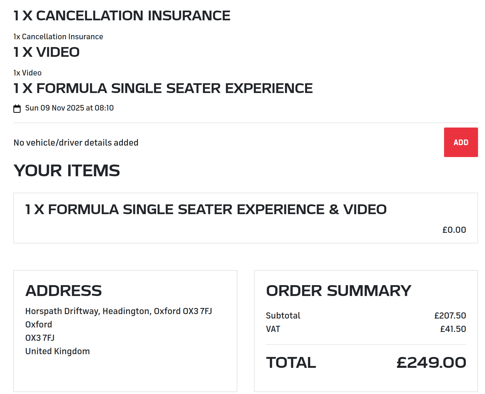Click the ORDER SUMMARY heading

click(338, 291)
